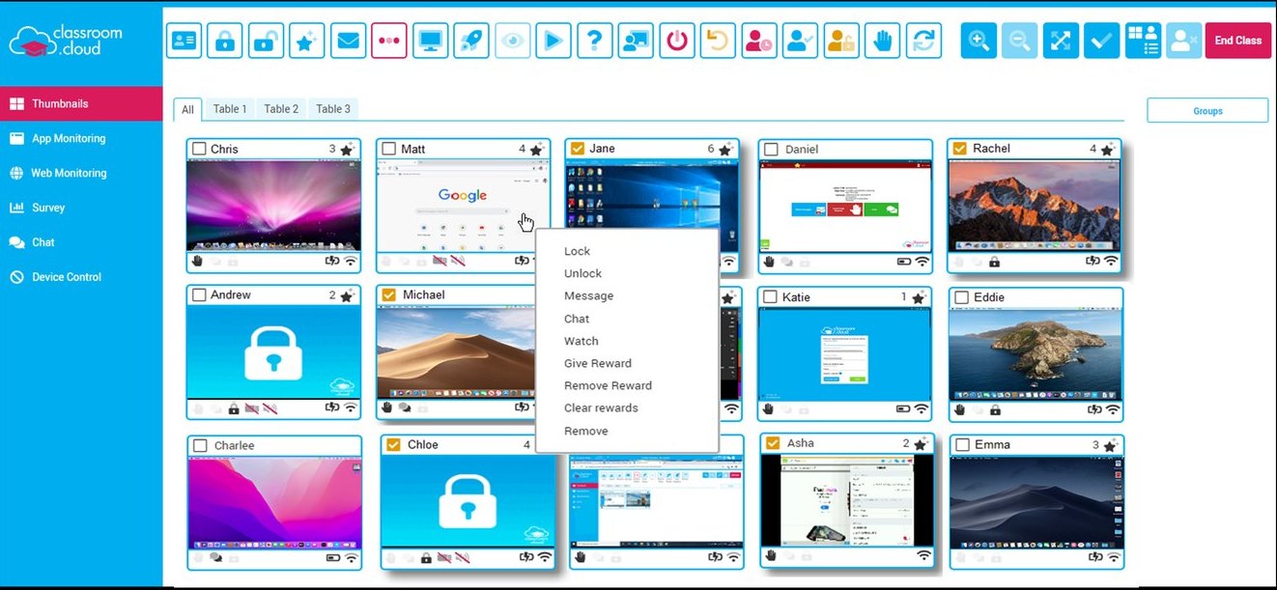Tick the checkbox next to Chris
This screenshot has width=1277, height=590.
(199, 149)
